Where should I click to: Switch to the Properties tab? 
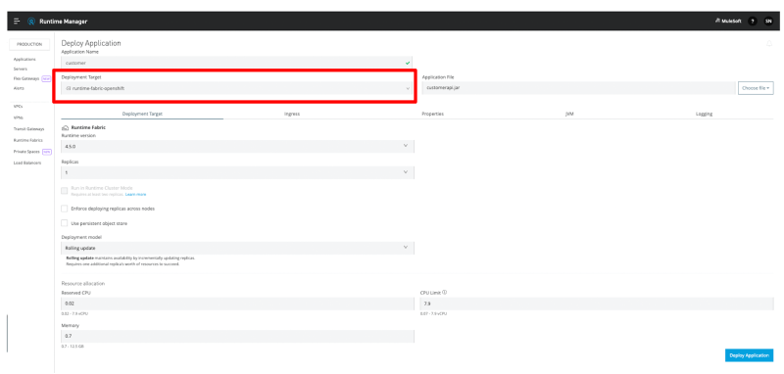click(x=432, y=114)
